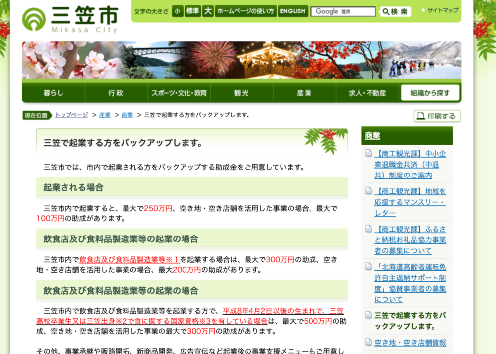Open the 行政 navigation tab
This screenshot has width=496, height=354.
point(116,93)
